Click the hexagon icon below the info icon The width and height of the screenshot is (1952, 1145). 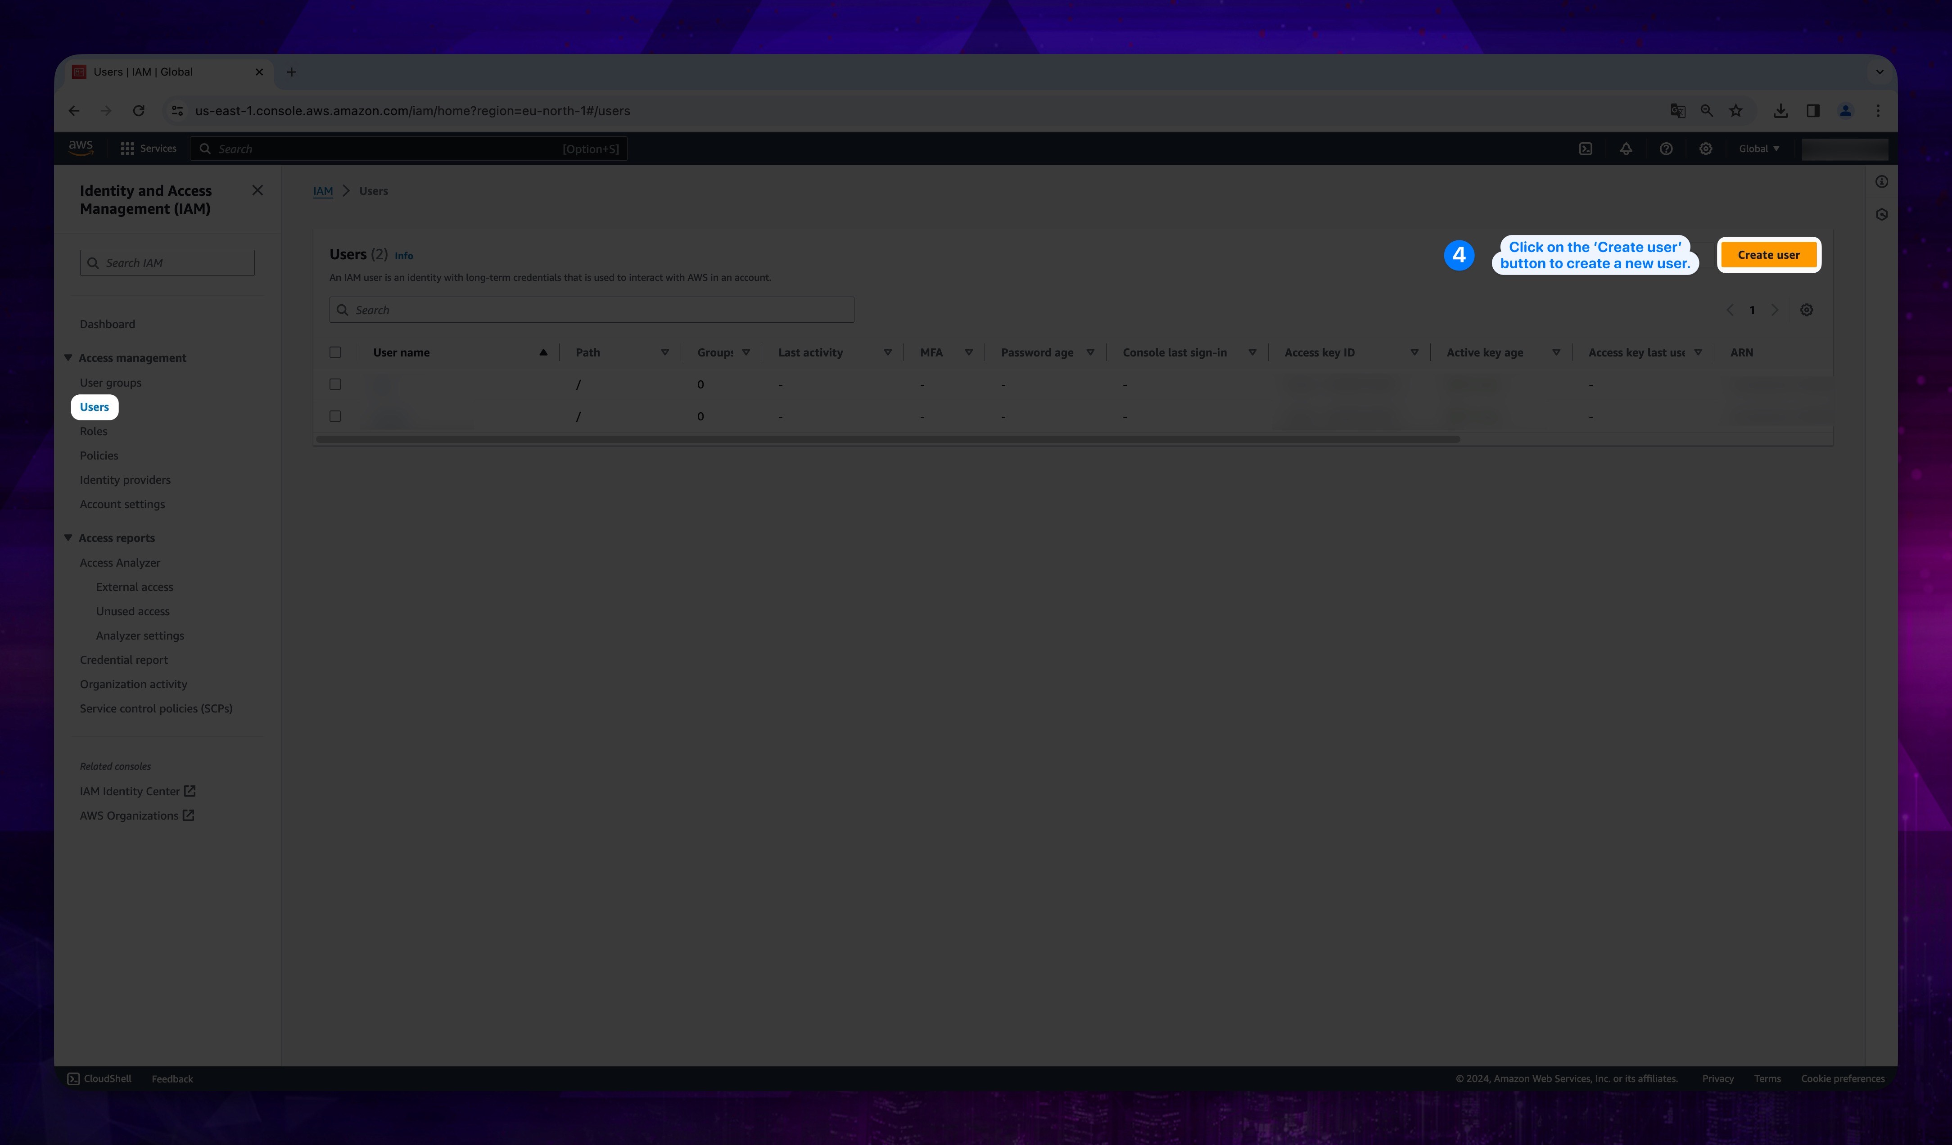1881,214
